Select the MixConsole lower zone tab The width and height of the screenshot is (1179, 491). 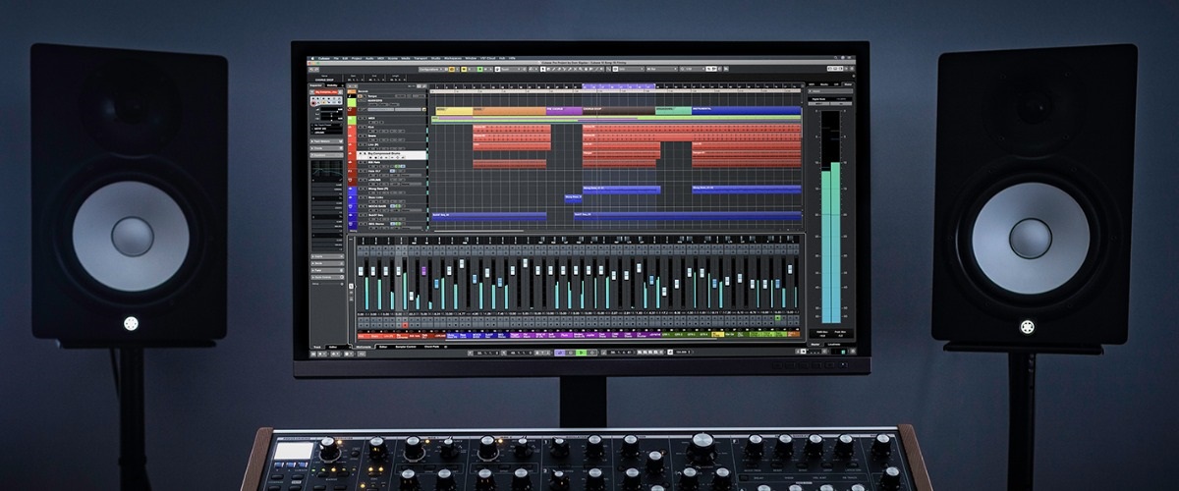click(x=364, y=347)
